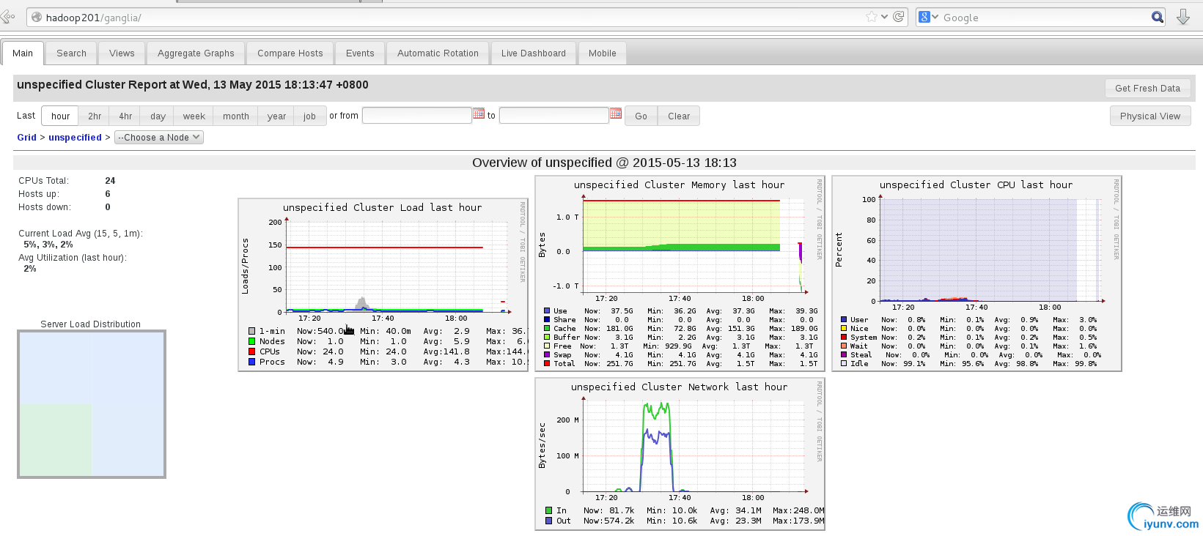1203x536 pixels.
Task: Open the Automatic Rotation tab
Action: coord(438,53)
